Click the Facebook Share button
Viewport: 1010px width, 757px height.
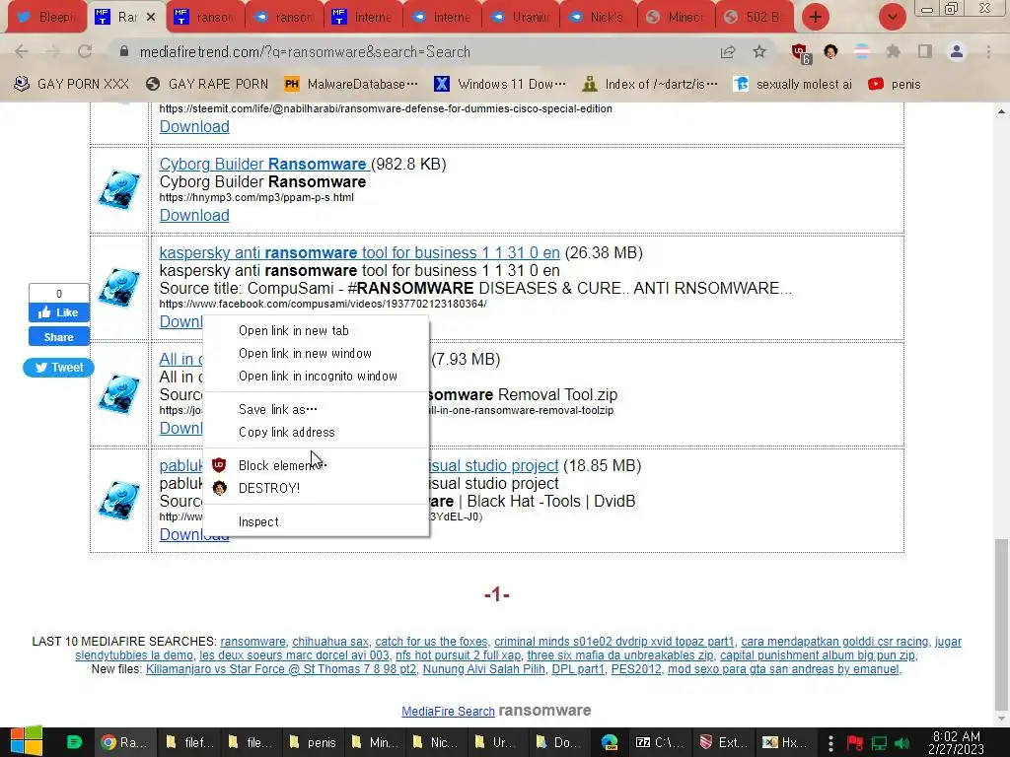pyautogui.click(x=58, y=337)
